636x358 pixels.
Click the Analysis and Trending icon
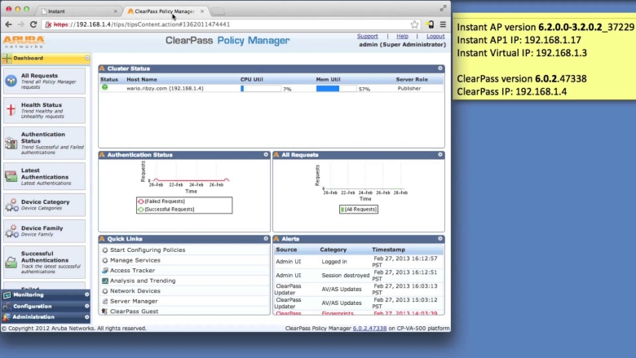105,281
